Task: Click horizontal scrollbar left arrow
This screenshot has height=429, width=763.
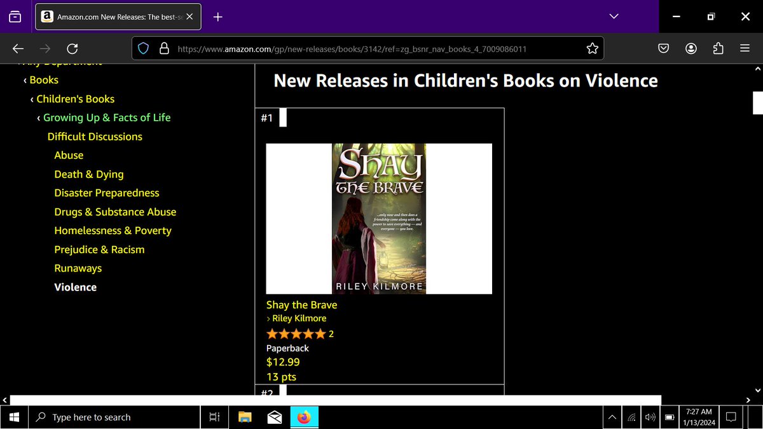Action: pos(5,400)
